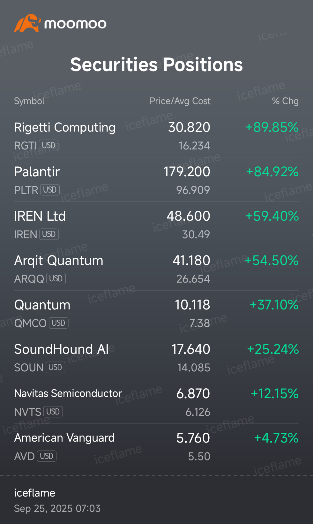The width and height of the screenshot is (313, 524).
Task: Open the Rigetti Computing position
Action: [156, 135]
